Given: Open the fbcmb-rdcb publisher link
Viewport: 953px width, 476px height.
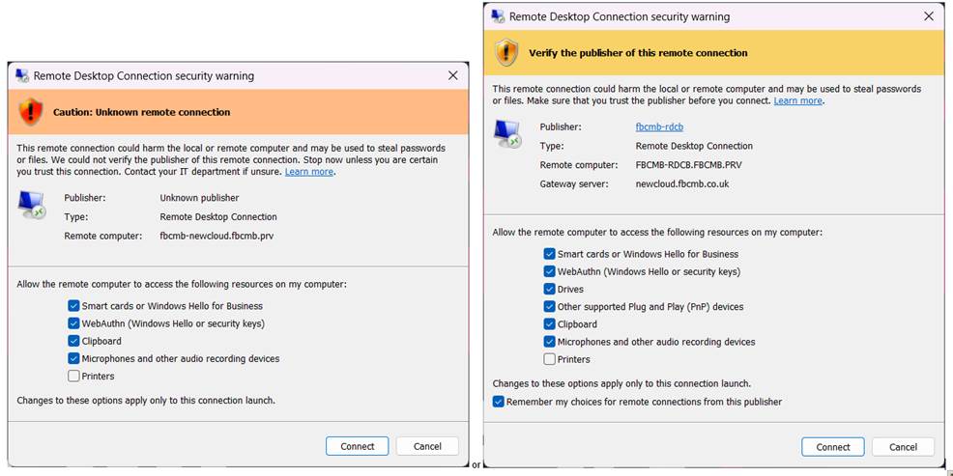Looking at the screenshot, I should click(659, 126).
